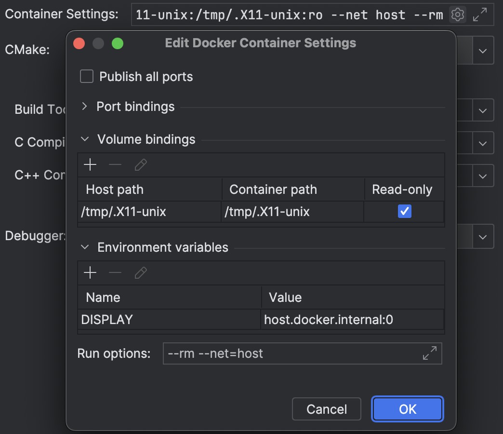Screen dimensions: 503x434
Task: Add a new volume binding
Action: click(90, 165)
